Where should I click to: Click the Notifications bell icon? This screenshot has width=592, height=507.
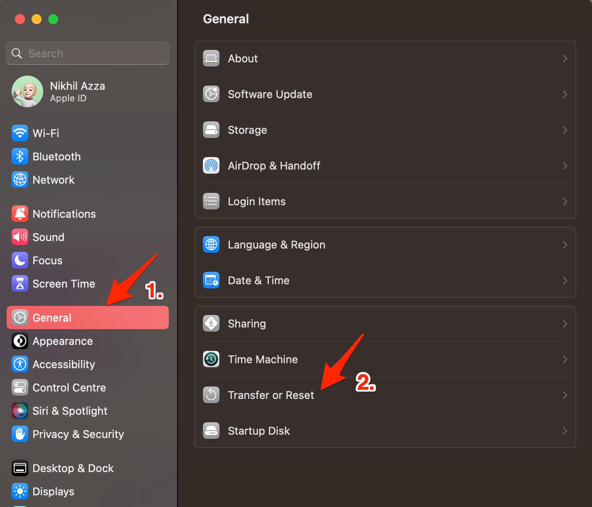20,214
